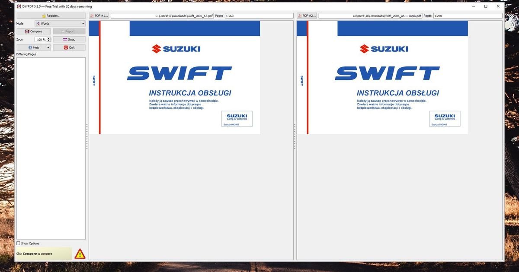Swap the two PDFs with Swap
519x272 pixels.
point(69,39)
